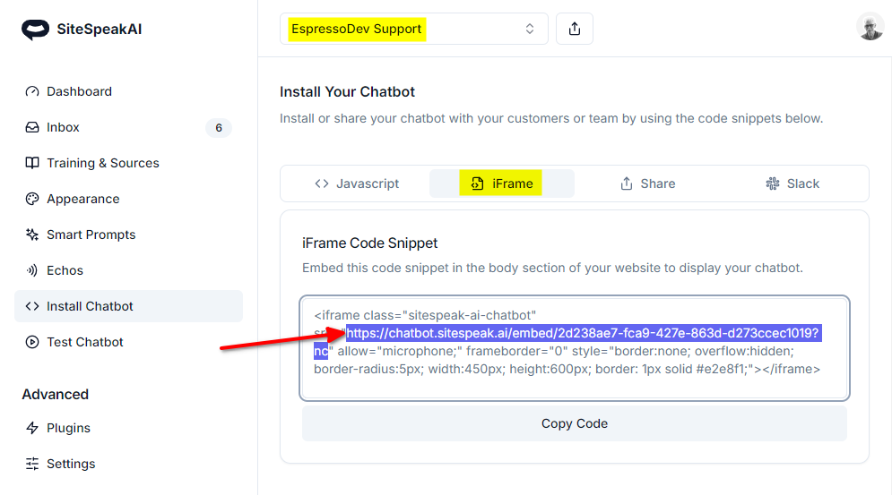Switch to the Javascript tab
Viewport: 892px width, 495px height.
(x=357, y=183)
